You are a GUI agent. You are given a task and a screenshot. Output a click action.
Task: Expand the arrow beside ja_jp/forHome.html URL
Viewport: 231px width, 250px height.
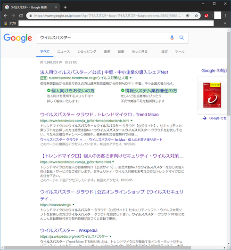click(113, 162)
